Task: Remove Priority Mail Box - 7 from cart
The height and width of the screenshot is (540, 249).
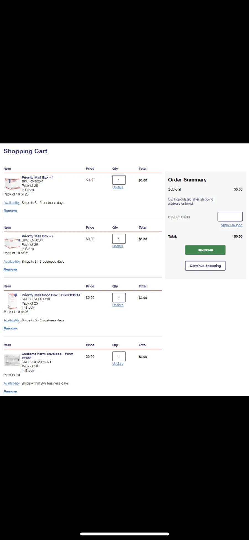Action: pyautogui.click(x=10, y=270)
